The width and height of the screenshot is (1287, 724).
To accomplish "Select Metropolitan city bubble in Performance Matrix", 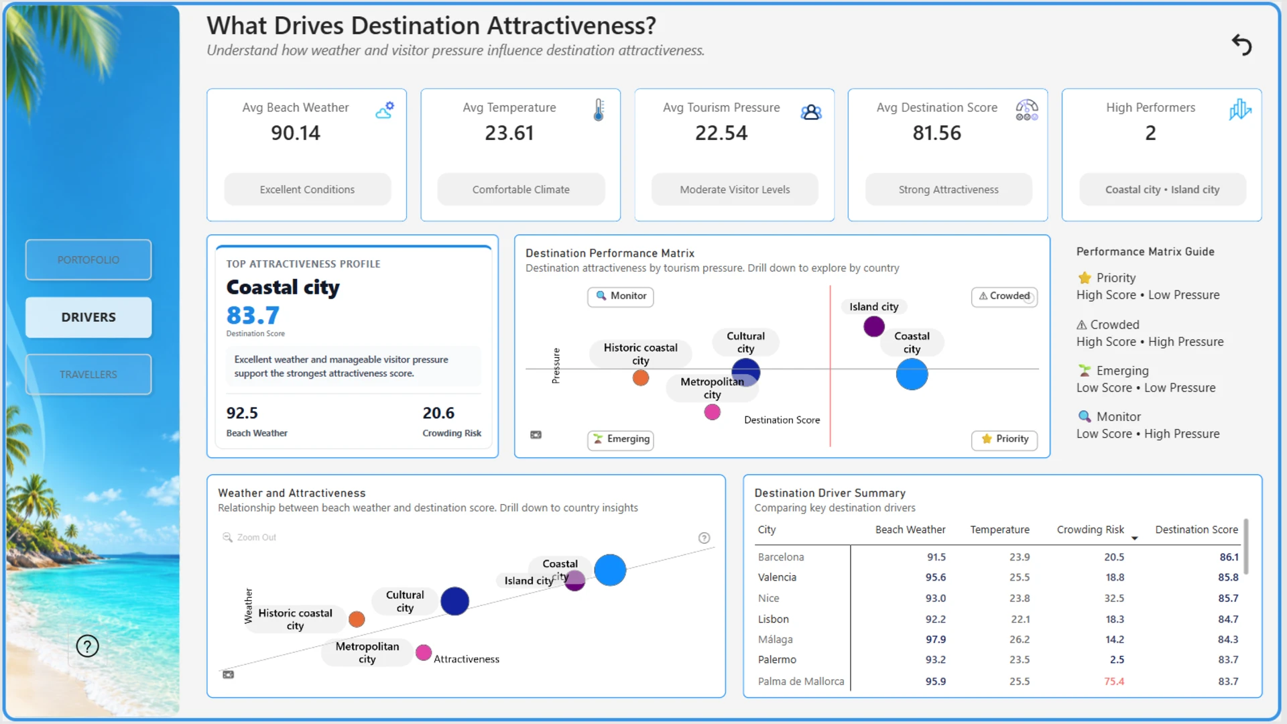I will tap(712, 412).
